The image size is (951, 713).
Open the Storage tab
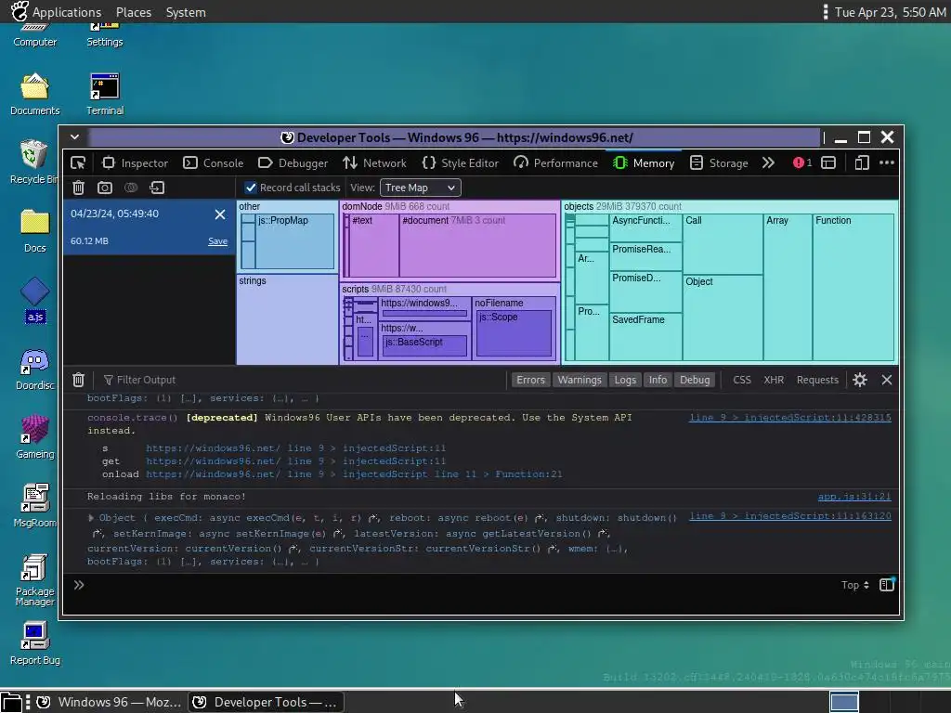pyautogui.click(x=719, y=163)
